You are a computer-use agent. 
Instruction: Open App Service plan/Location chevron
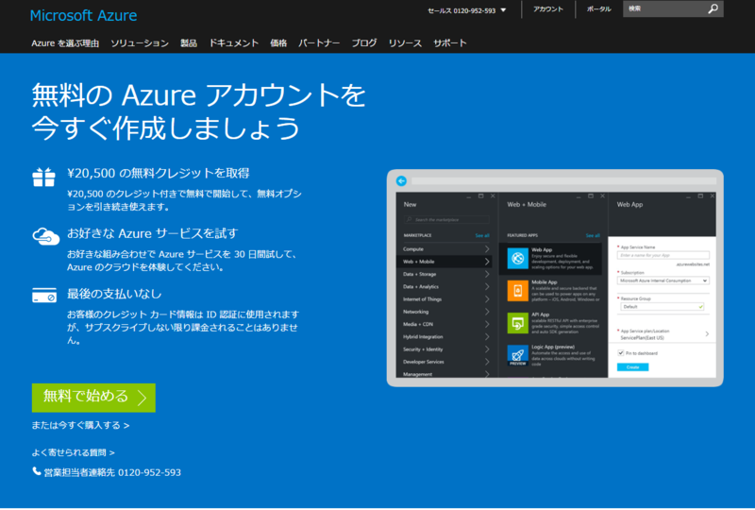[x=707, y=334]
